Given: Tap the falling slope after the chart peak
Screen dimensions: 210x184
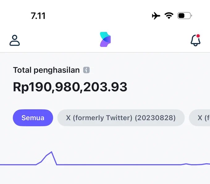Looking at the screenshot, I should (54, 158).
